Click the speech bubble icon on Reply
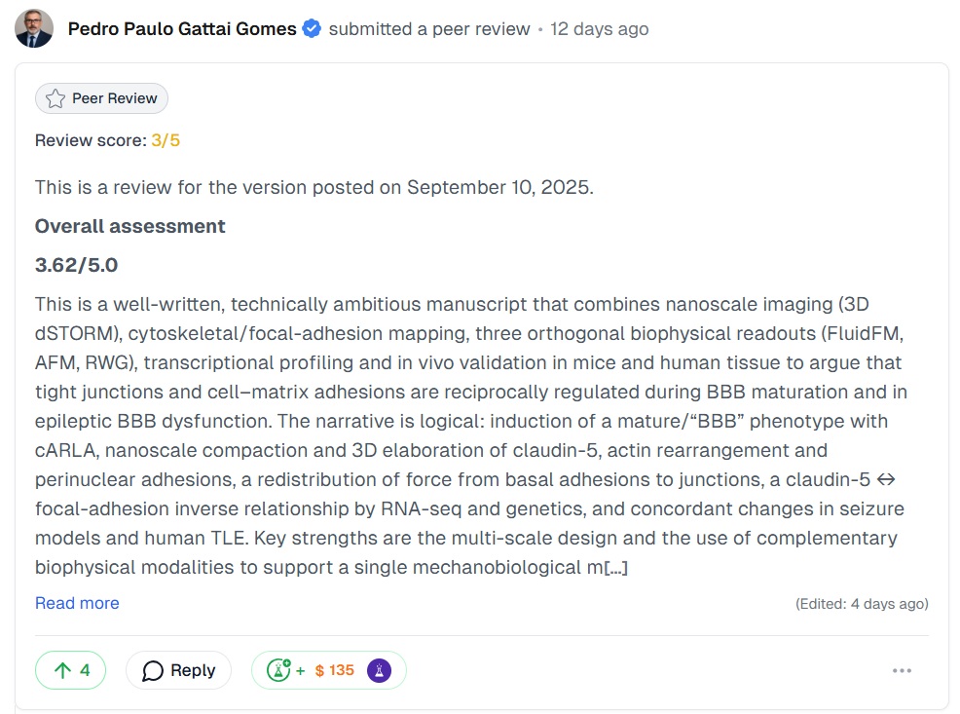The height and width of the screenshot is (714, 960). (152, 670)
